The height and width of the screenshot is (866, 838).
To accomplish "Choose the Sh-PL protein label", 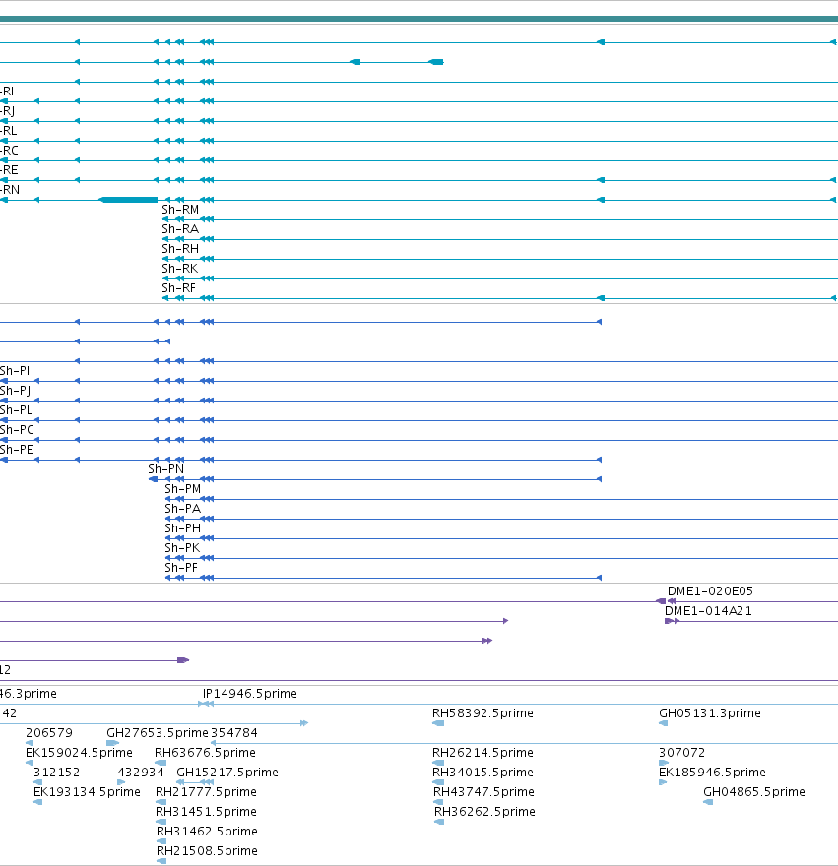I will tap(17, 410).
